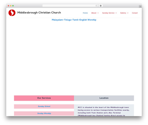Open the browser extension round icon
This screenshot has height=125, width=148.
pyautogui.click(x=101, y=6)
